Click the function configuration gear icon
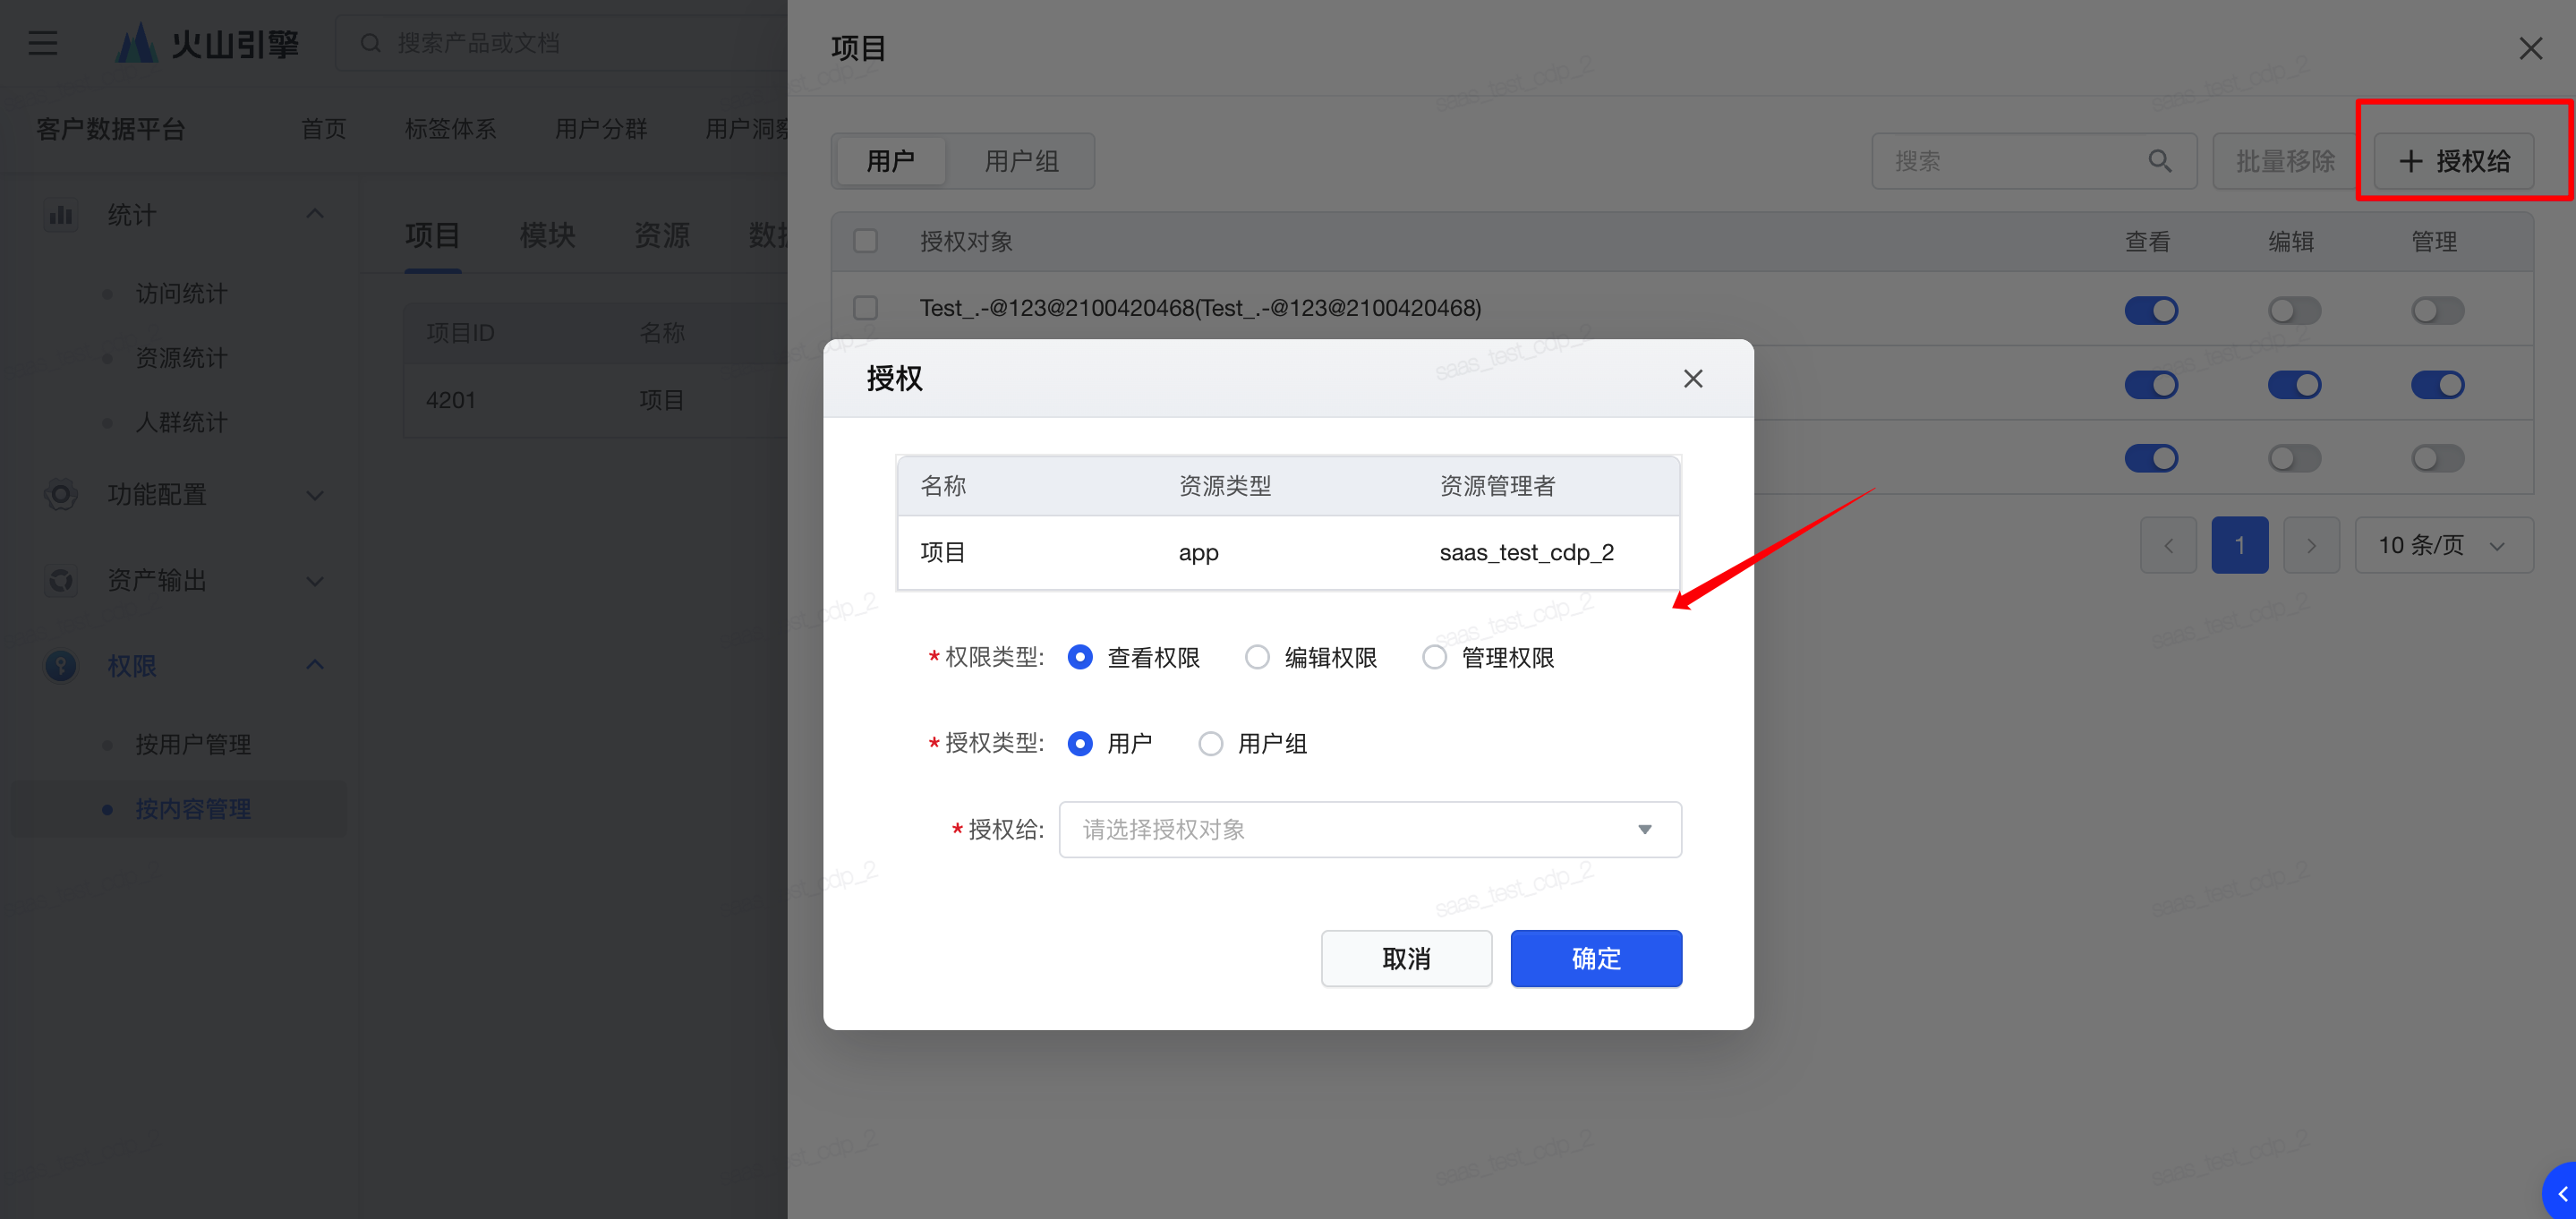The height and width of the screenshot is (1219, 2576). click(61, 494)
